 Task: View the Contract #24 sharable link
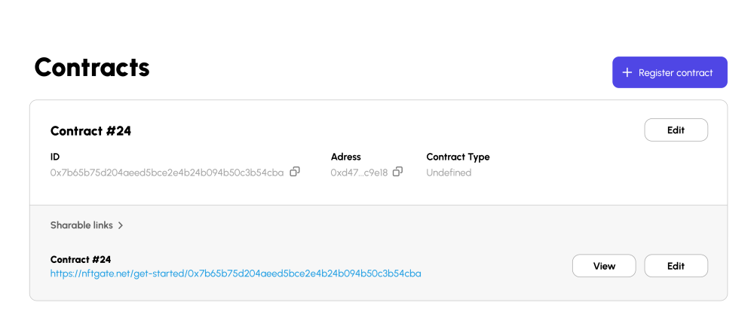click(x=604, y=266)
